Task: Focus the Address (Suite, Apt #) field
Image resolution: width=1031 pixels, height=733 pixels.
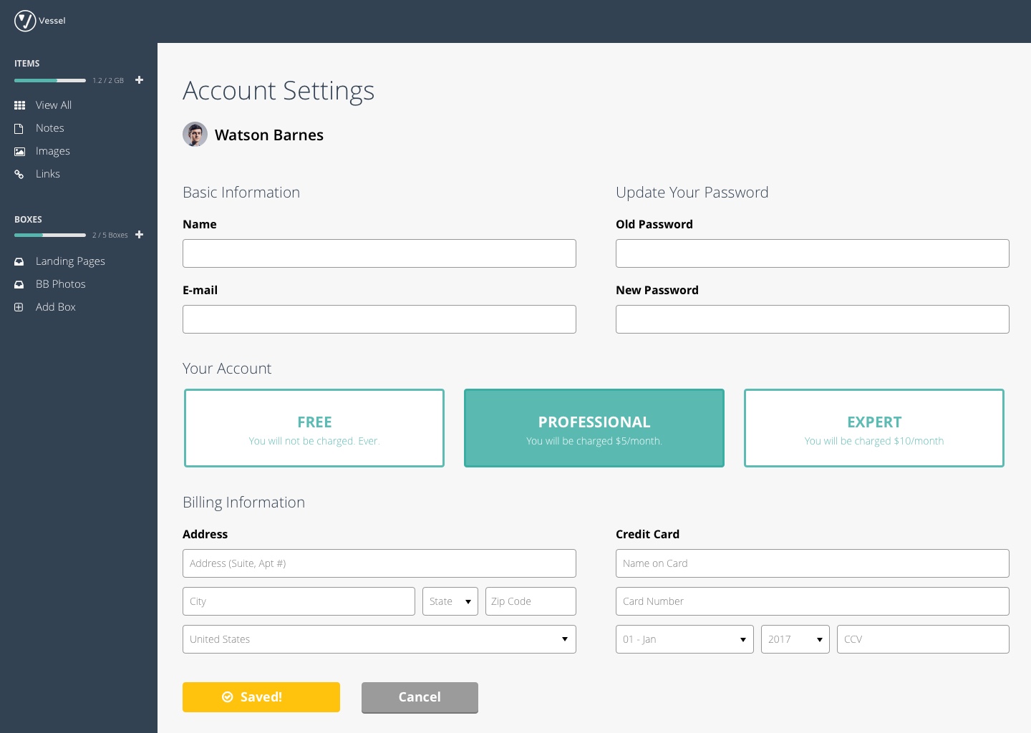Action: (379, 563)
